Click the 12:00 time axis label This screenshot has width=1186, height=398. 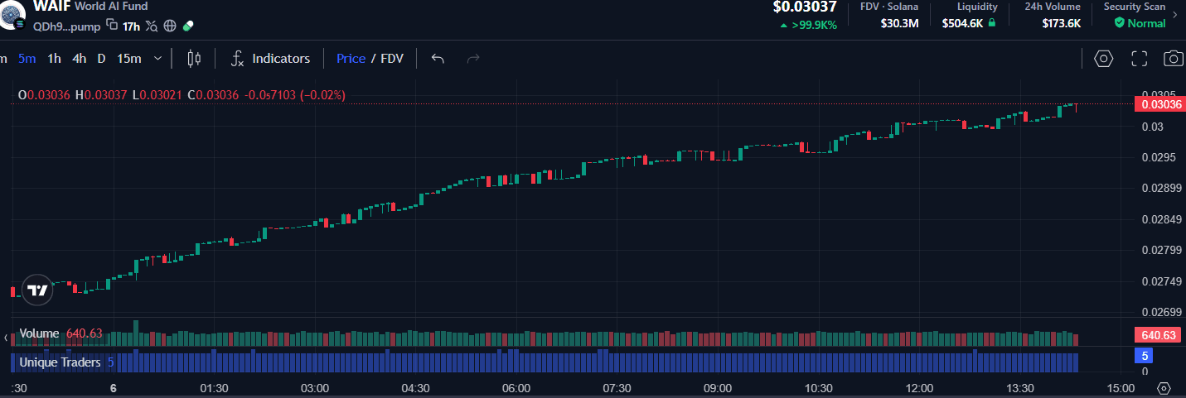(919, 388)
